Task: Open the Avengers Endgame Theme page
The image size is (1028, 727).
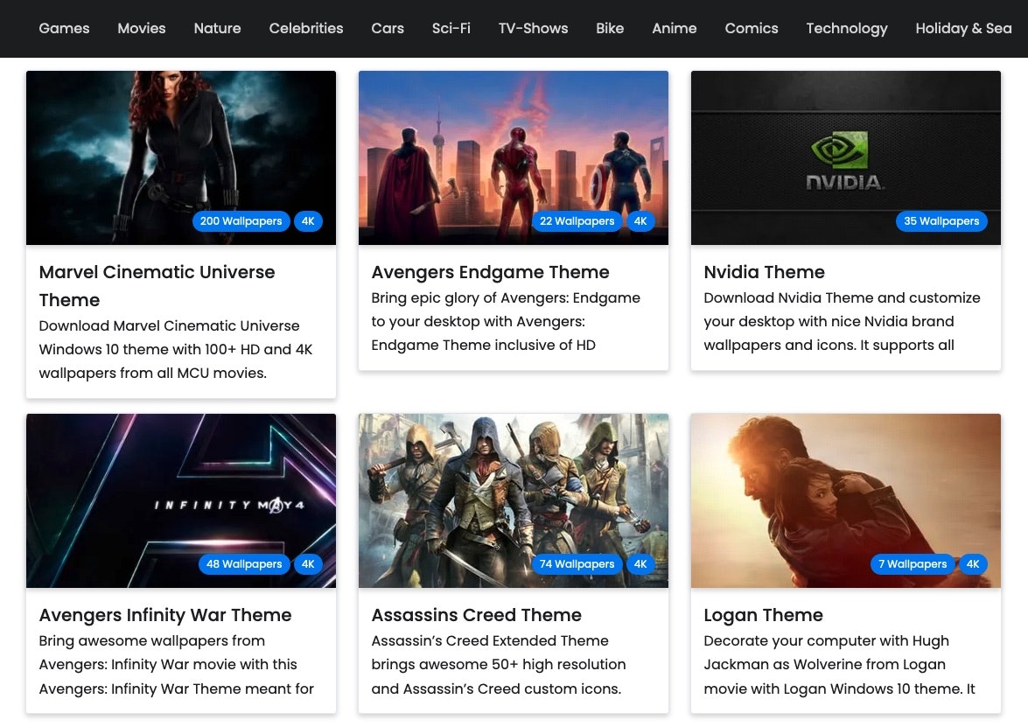Action: (490, 272)
